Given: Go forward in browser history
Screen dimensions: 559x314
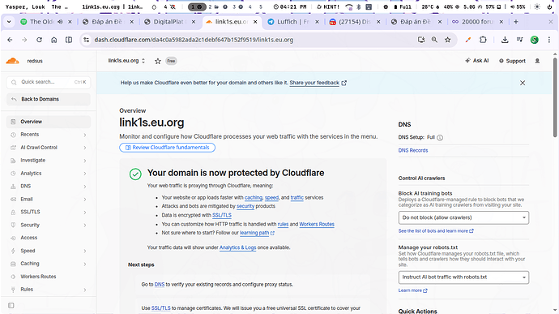Looking at the screenshot, I should tap(24, 40).
